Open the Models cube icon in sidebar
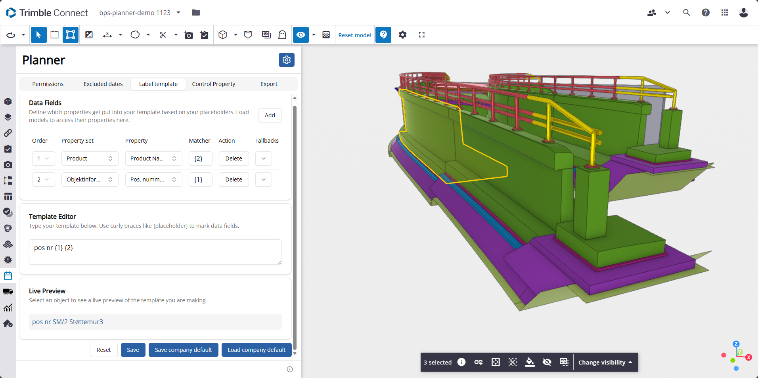 tap(8, 101)
